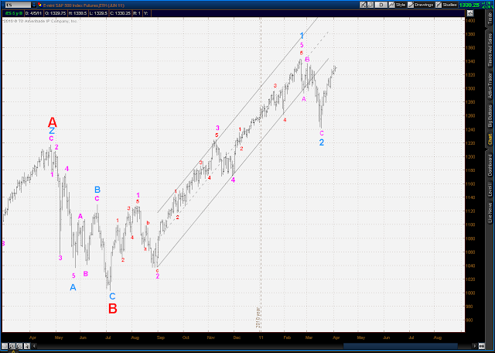Click the 'L: 1329.5' low value
The height and width of the screenshot is (353, 495).
[x=97, y=13]
